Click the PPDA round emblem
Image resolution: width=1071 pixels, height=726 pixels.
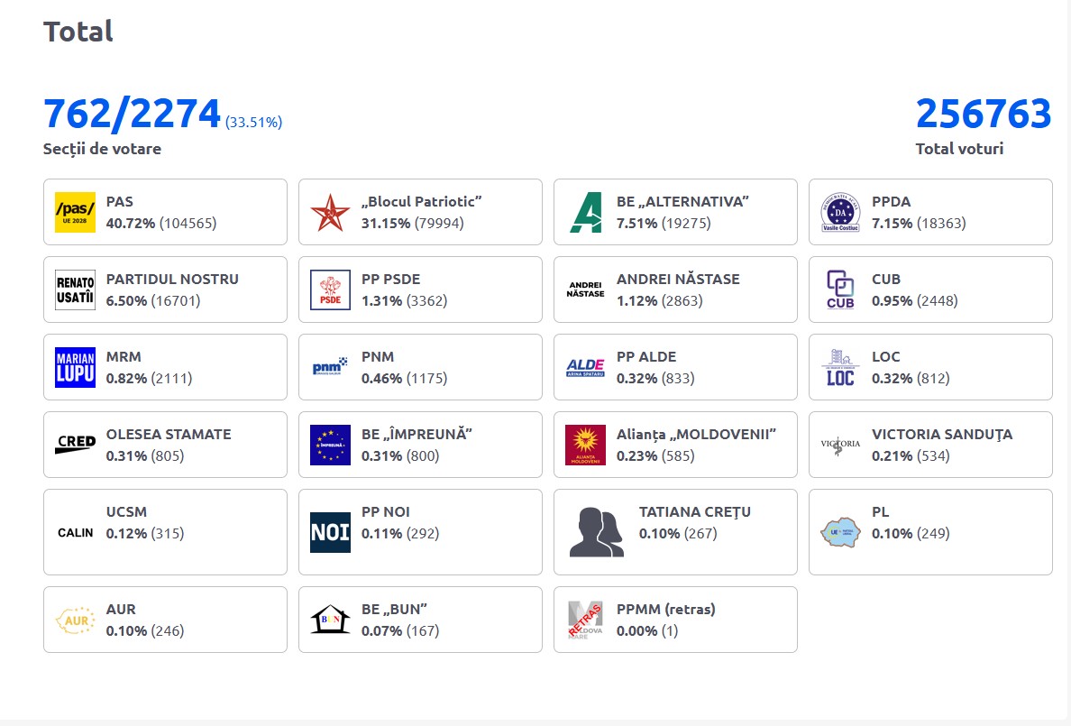[840, 212]
